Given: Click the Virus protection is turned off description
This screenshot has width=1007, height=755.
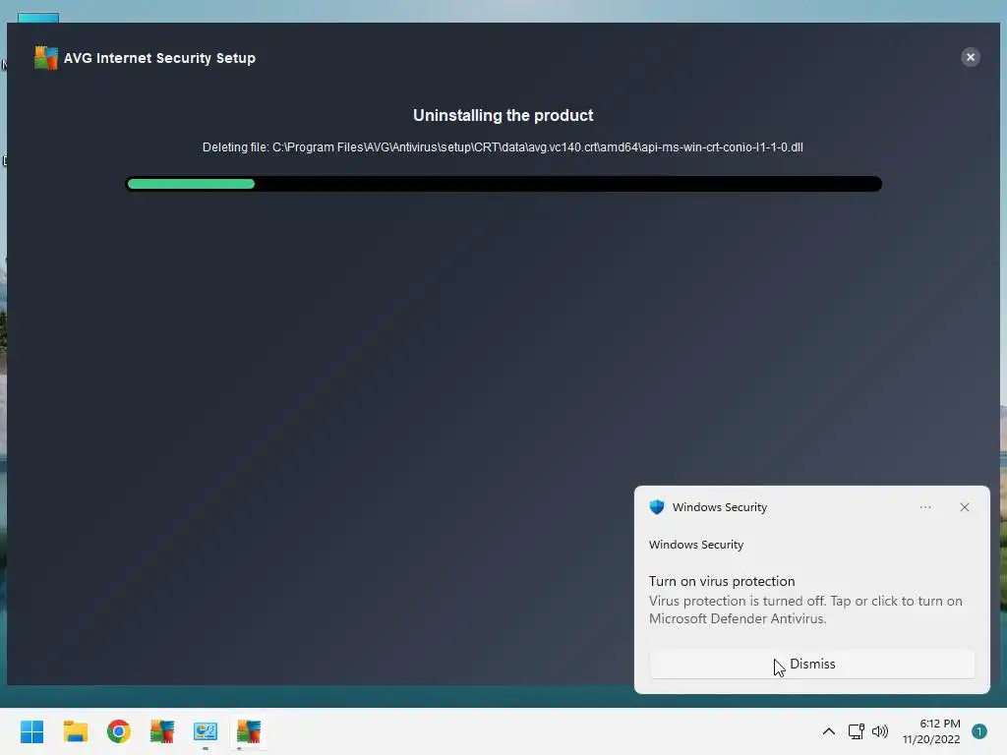Looking at the screenshot, I should (805, 610).
